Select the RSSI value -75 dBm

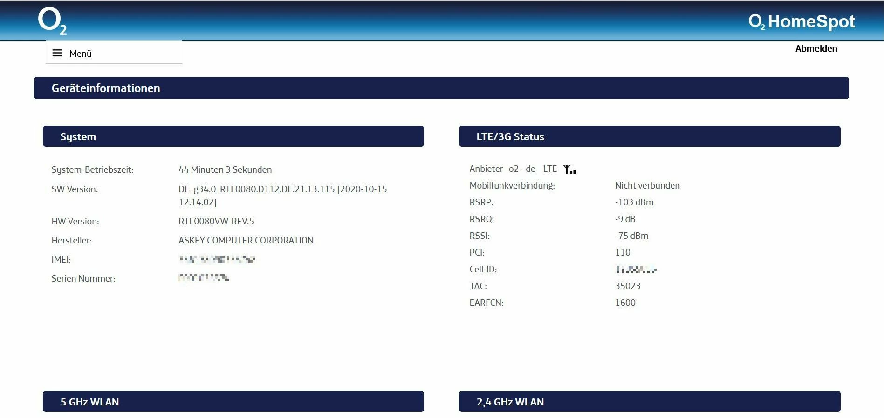pos(632,236)
